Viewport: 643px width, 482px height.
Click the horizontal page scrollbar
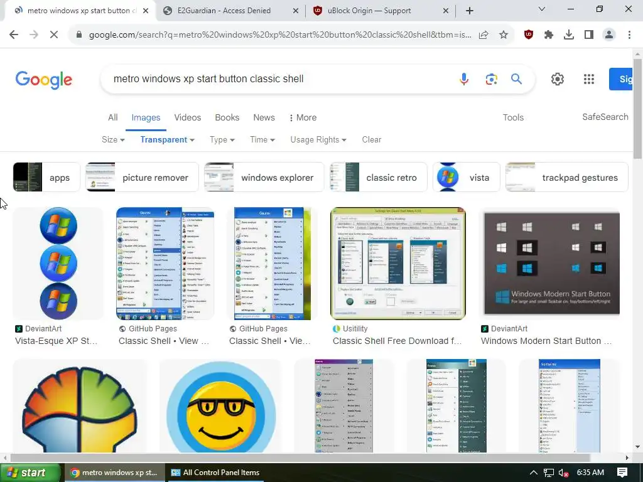(300, 458)
